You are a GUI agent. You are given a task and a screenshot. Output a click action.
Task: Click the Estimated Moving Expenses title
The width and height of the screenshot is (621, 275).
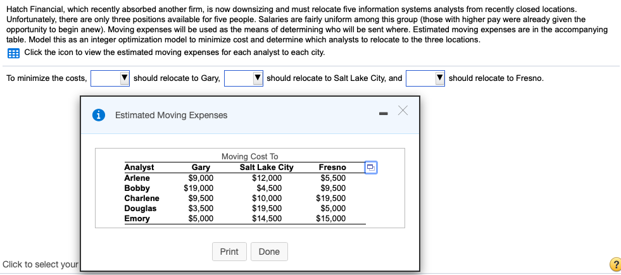[x=171, y=115]
